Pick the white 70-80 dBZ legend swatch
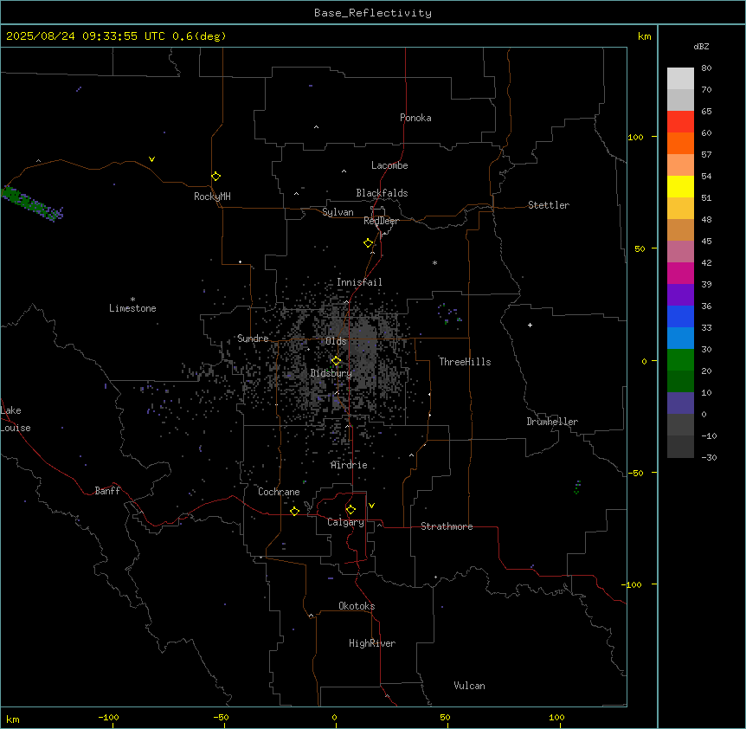 click(680, 79)
